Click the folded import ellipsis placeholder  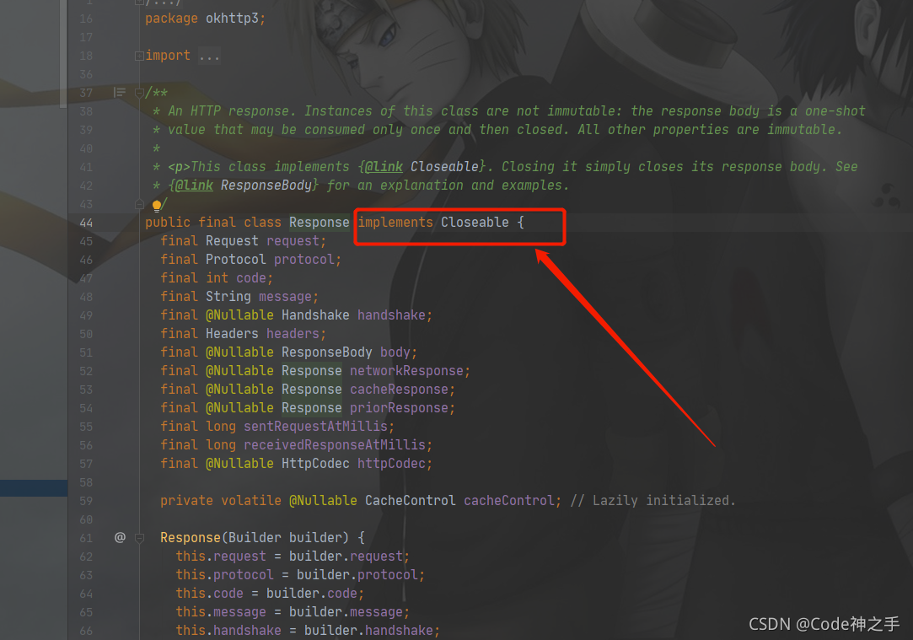209,56
